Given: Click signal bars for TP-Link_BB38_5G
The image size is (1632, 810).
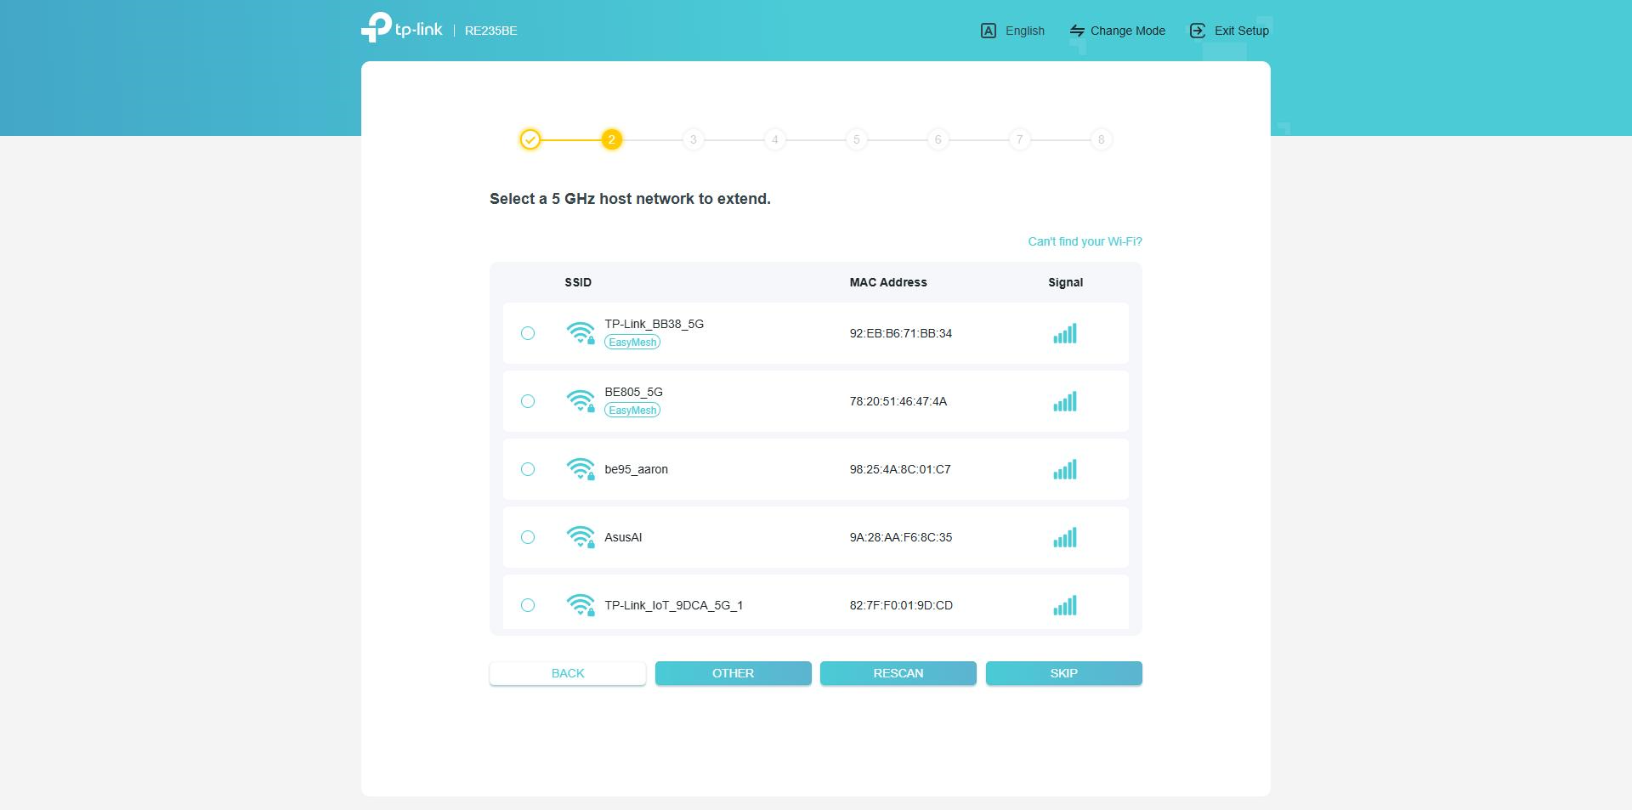Looking at the screenshot, I should point(1065,333).
